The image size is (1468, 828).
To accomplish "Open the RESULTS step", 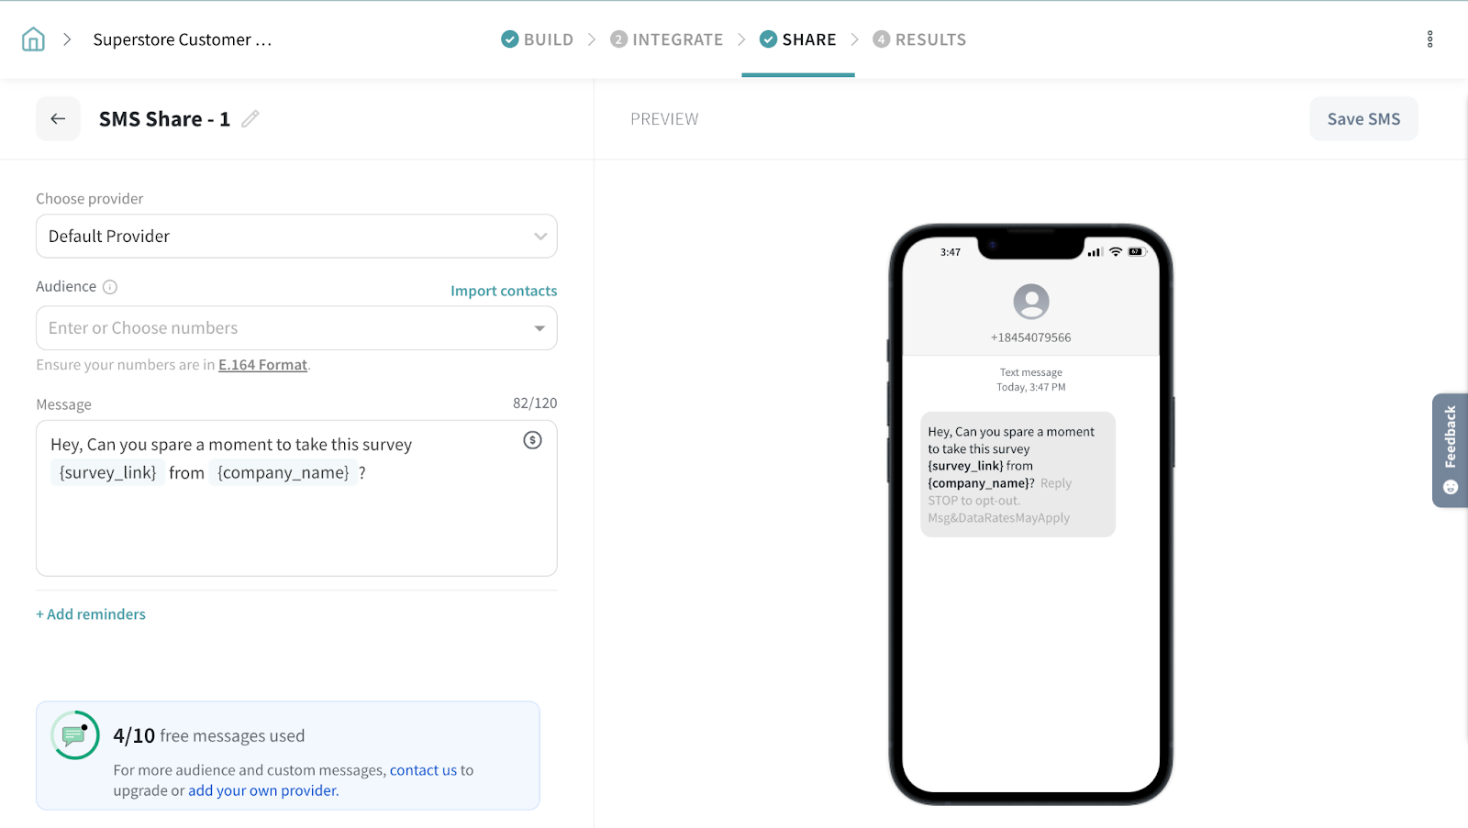I will (x=919, y=39).
